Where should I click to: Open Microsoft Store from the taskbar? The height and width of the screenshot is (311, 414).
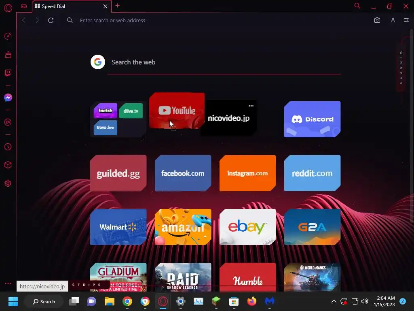coord(234,301)
